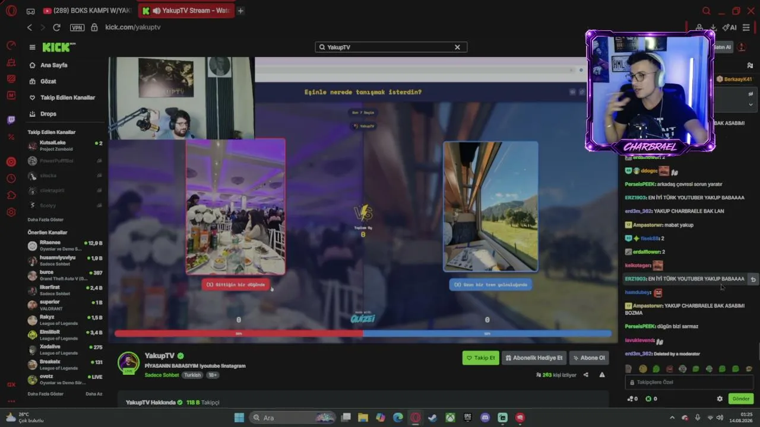The height and width of the screenshot is (427, 760).
Task: Open the chat user list icon
Action: [750, 65]
